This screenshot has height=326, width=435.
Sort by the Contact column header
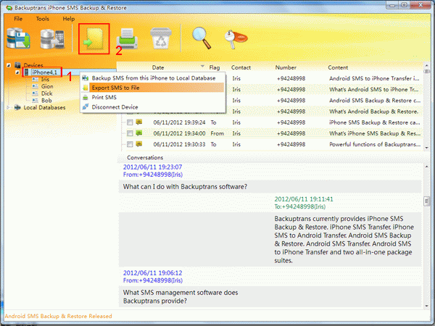(x=241, y=67)
